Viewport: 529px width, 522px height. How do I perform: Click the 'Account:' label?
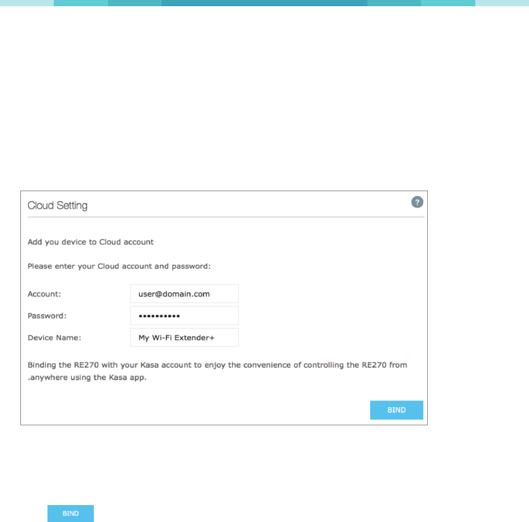coord(44,294)
